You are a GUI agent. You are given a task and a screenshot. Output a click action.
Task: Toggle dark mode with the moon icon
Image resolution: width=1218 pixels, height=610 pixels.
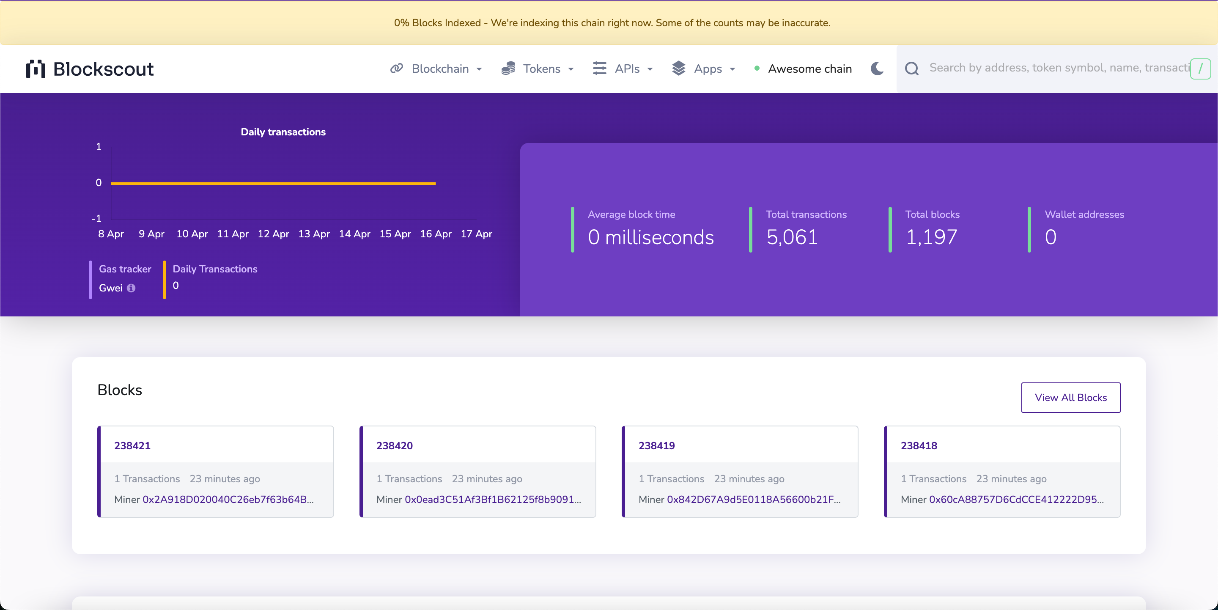(x=877, y=69)
